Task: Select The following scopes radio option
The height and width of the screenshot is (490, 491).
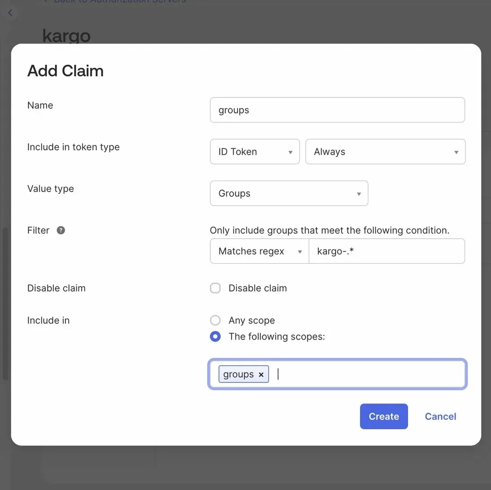Action: coord(215,337)
